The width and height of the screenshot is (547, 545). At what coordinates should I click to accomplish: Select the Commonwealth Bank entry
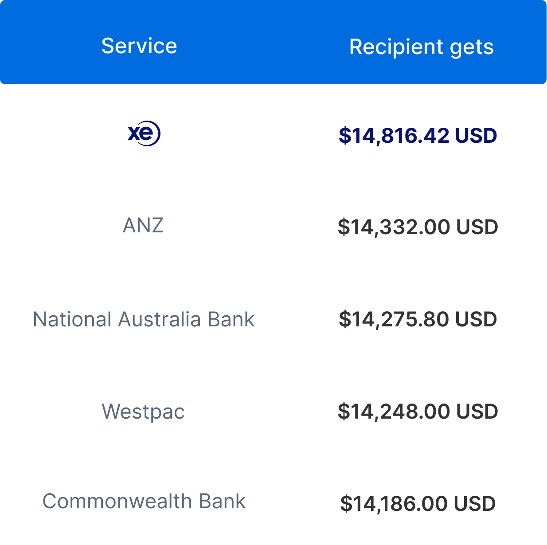[144, 502]
